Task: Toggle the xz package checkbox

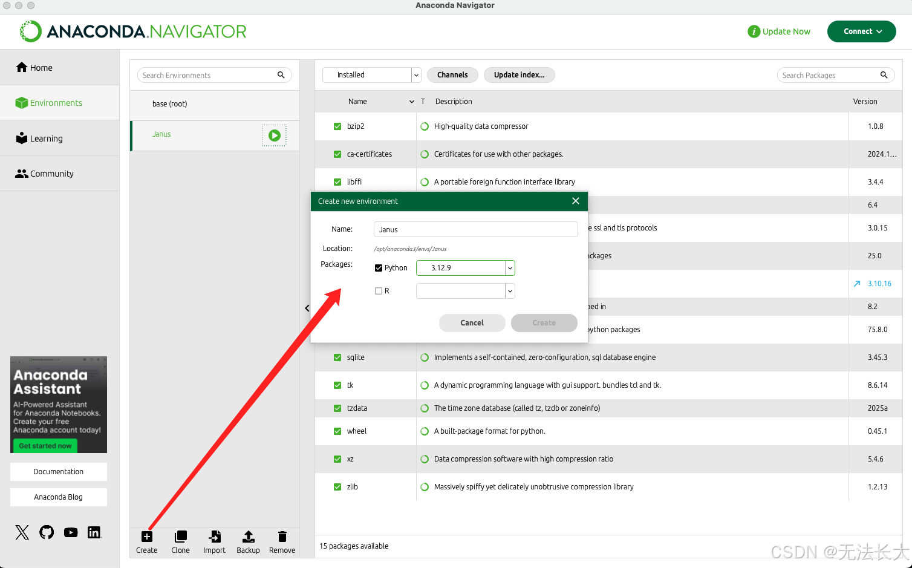Action: tap(337, 459)
